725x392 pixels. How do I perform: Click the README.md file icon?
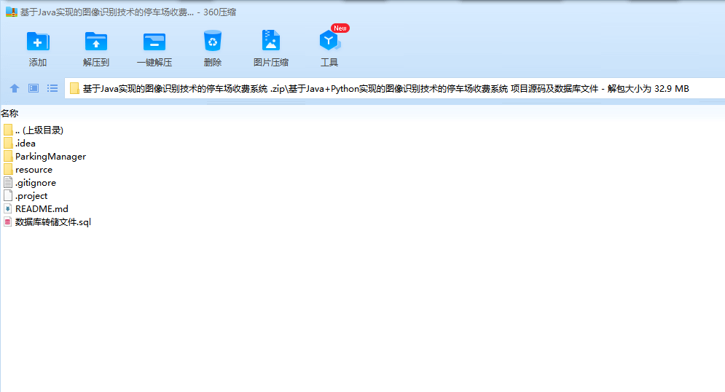pyautogui.click(x=8, y=208)
